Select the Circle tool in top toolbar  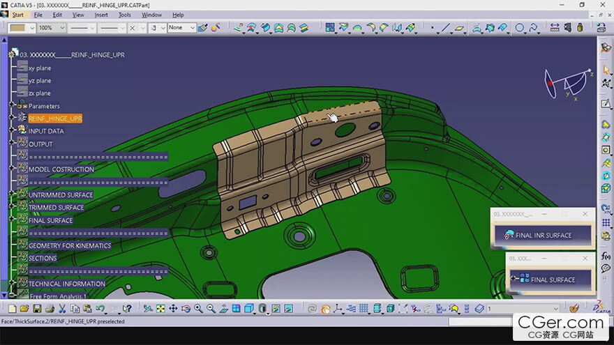coord(520,28)
